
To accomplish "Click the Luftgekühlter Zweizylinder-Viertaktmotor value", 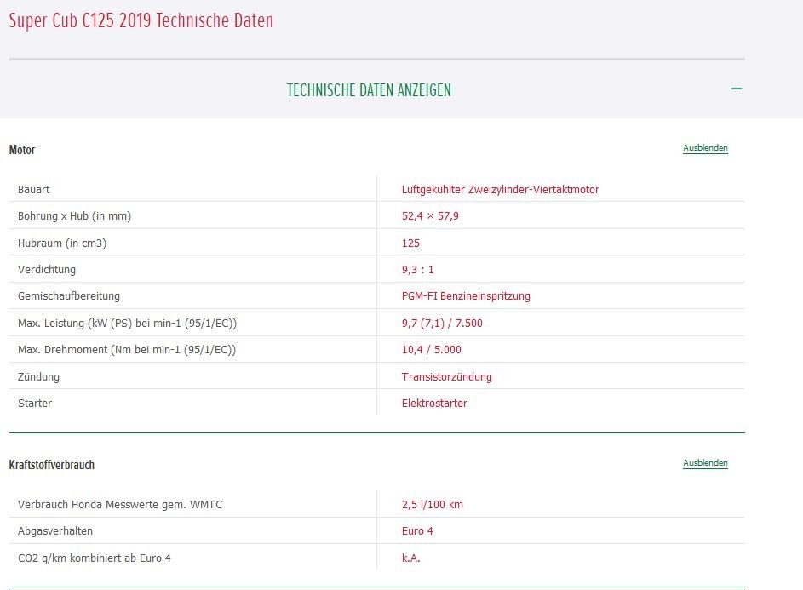I will [500, 189].
